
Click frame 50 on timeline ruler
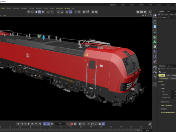click(x=71, y=127)
